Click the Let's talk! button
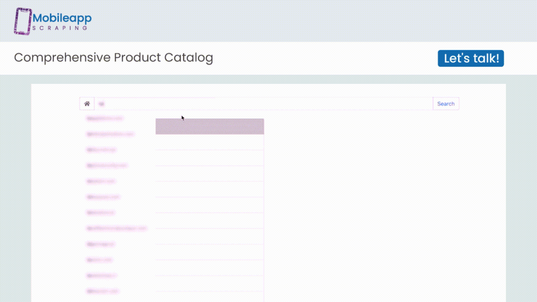The height and width of the screenshot is (302, 537). (471, 58)
